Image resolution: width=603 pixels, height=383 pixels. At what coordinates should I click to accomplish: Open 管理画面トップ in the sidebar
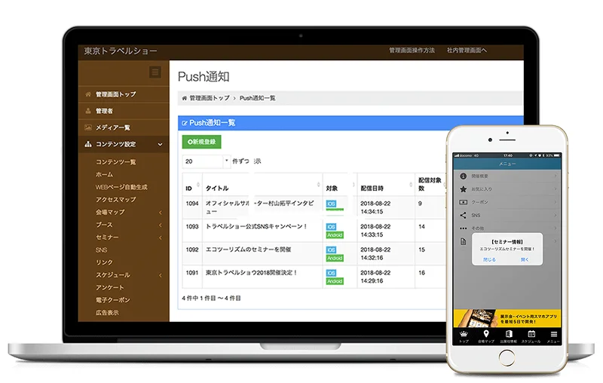[115, 94]
